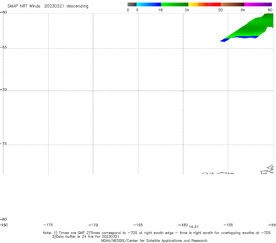The image size is (276, 243).
Task: Pick the cyan-to-blue 5–18 color bar segment
Action: click(149, 4)
